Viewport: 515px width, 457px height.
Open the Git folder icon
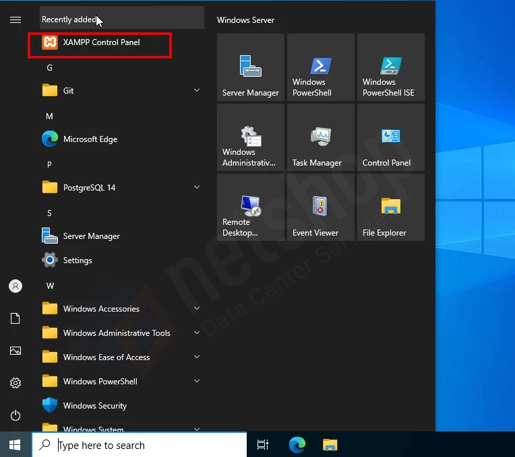pos(50,90)
